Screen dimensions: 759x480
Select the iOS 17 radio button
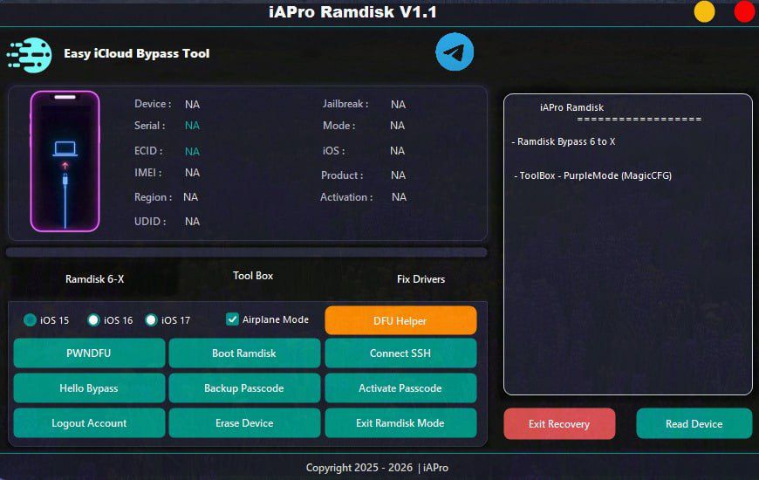(x=152, y=320)
